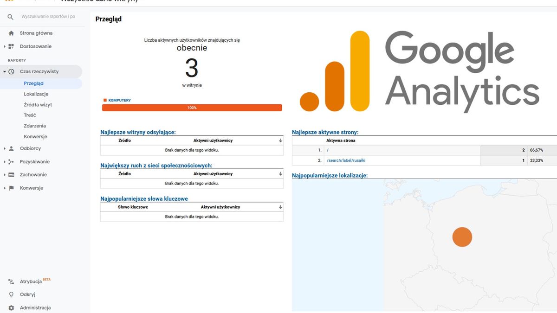Screen dimensions: 557x313
Task: Expand the Dostosowanie section arrow
Action: [x=5, y=46]
